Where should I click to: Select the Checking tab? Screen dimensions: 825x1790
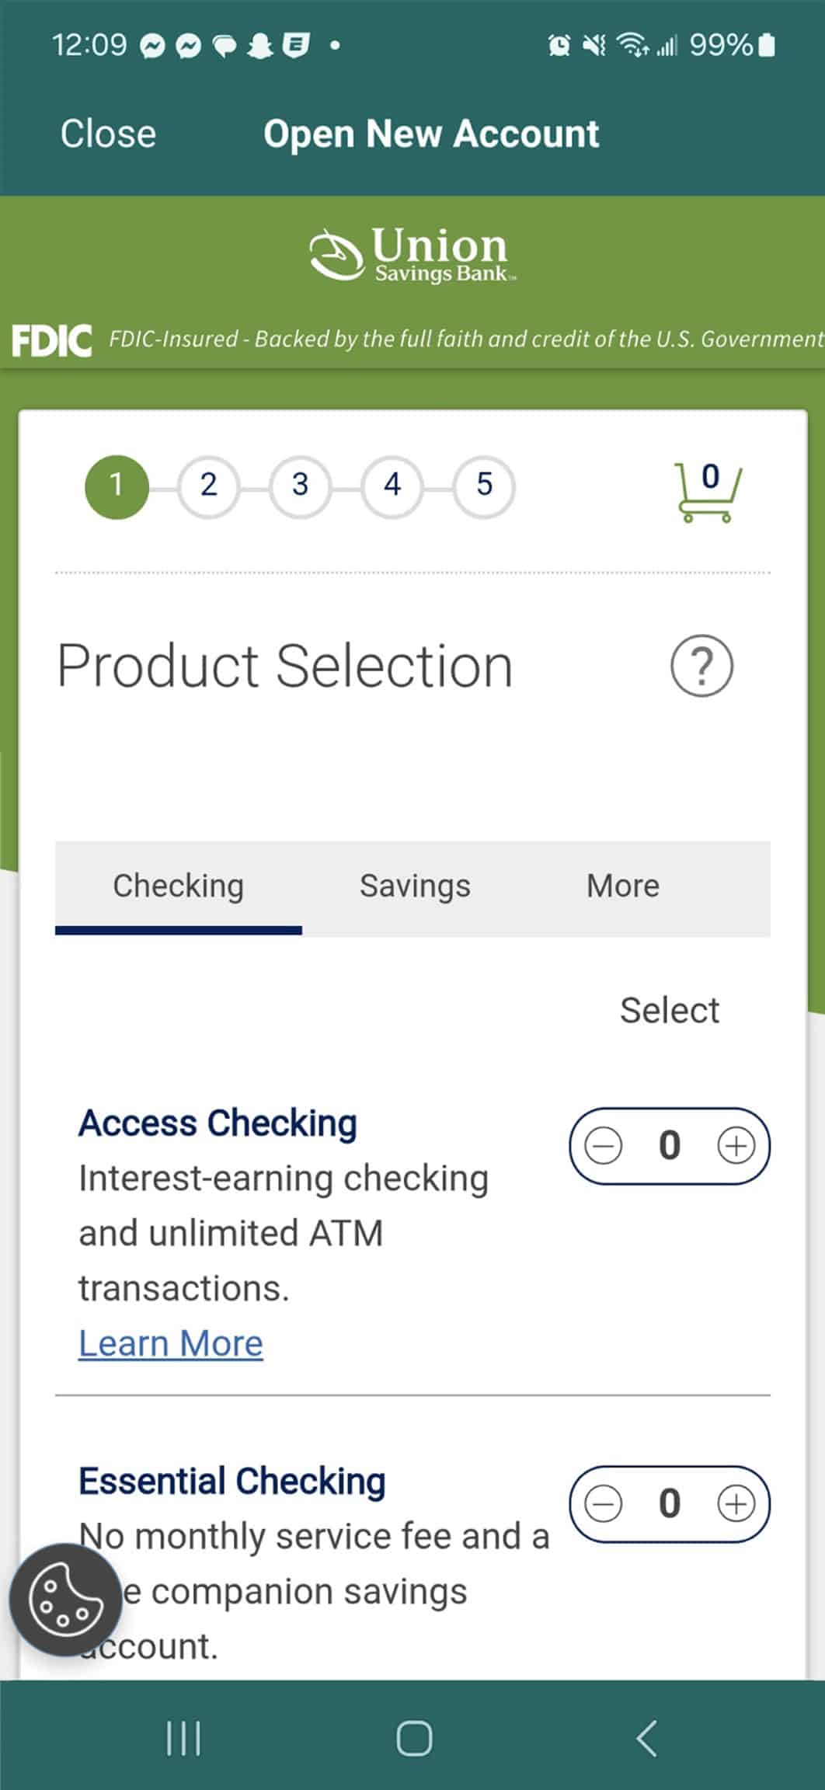click(x=179, y=886)
